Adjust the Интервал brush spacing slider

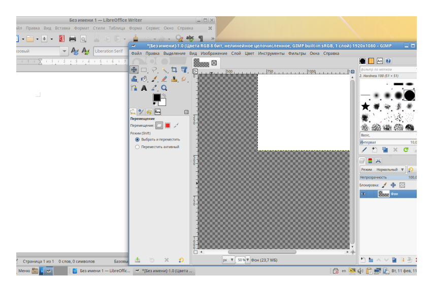pyautogui.click(x=388, y=142)
